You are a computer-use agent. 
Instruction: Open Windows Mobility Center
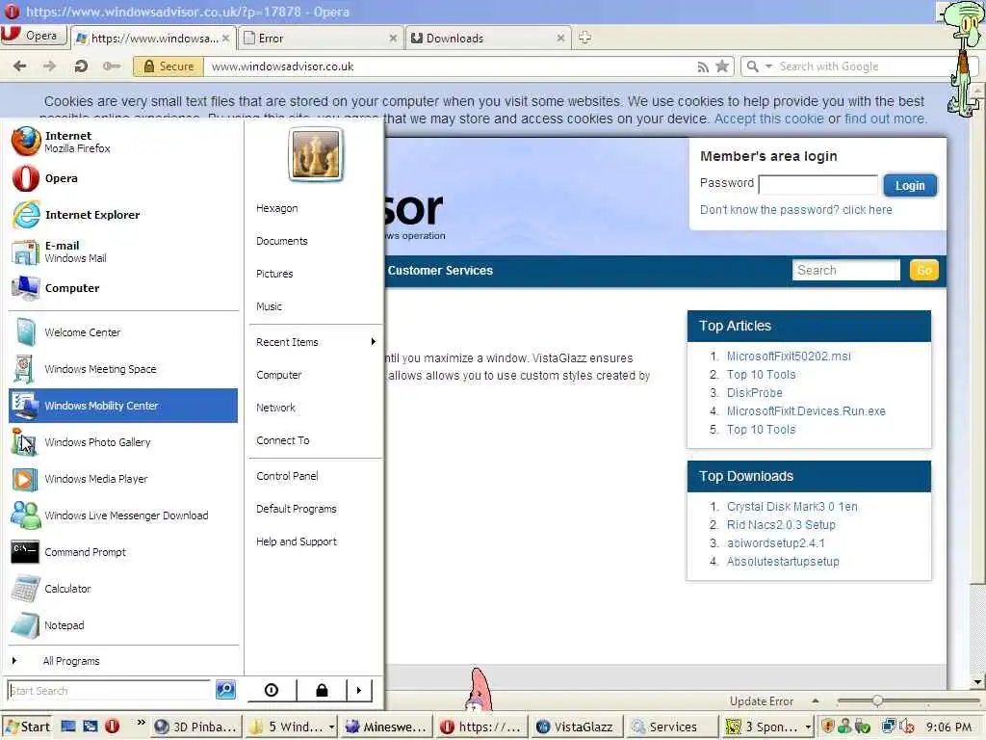point(123,406)
